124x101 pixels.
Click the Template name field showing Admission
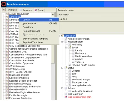click(x=91, y=14)
